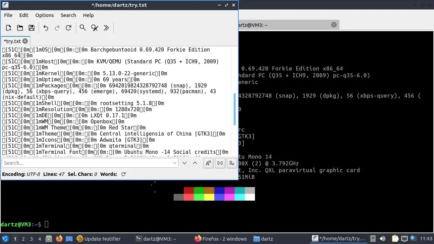Click the line containing 'LXQt 0.17.1'
434x244 pixels.
tap(69, 116)
